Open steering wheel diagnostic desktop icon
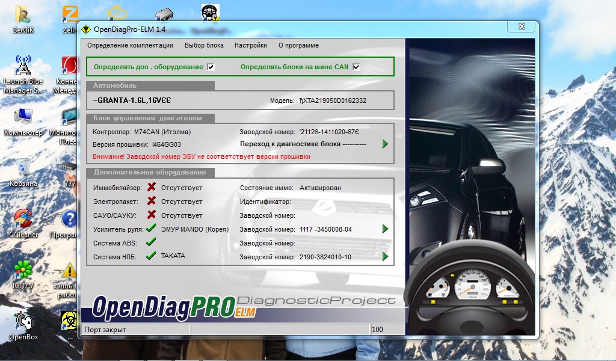 210,12
